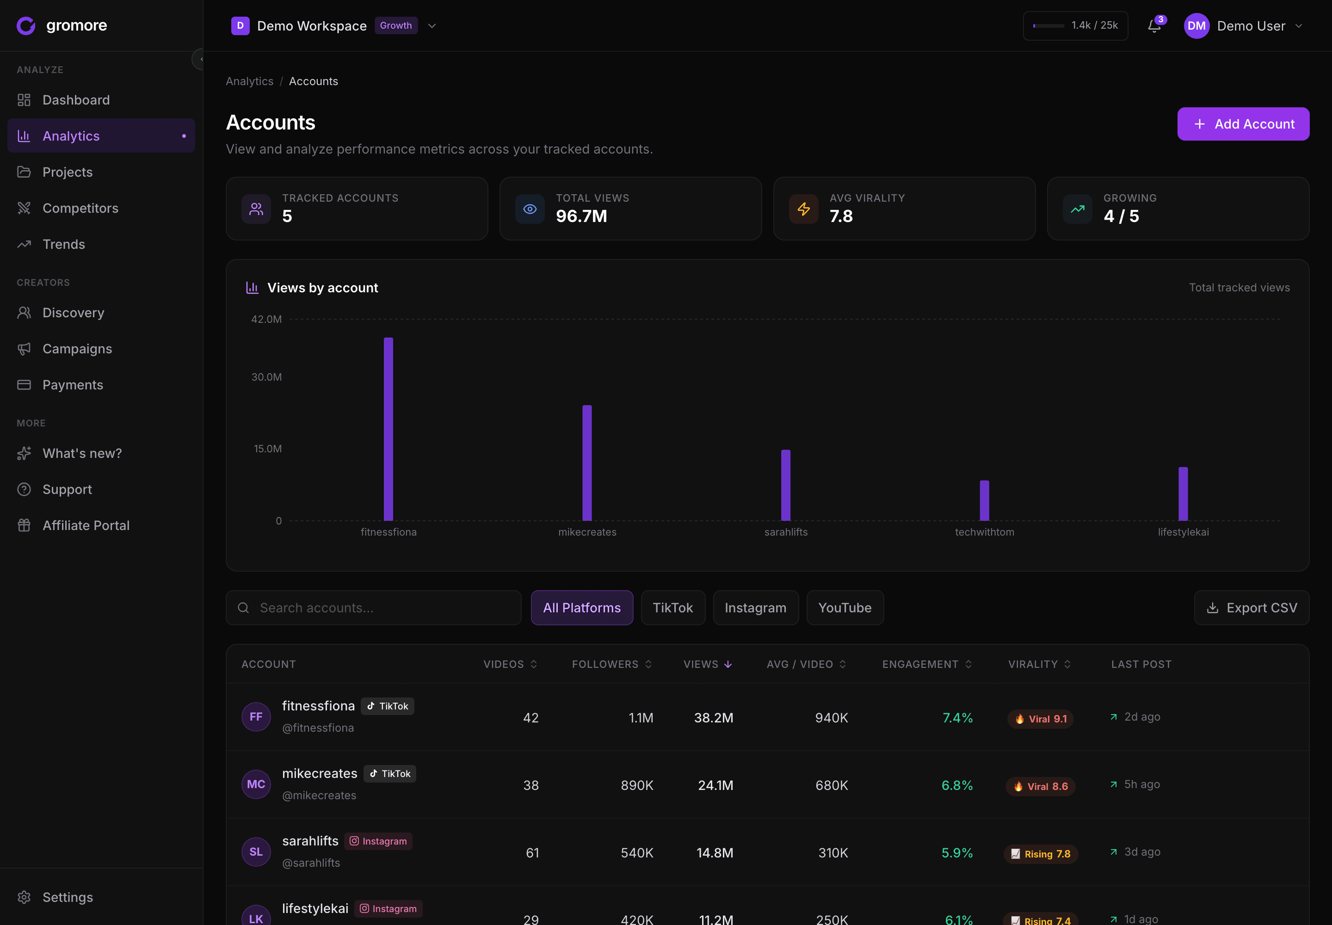The width and height of the screenshot is (1332, 925).
Task: Click the Growth plan badge
Action: (396, 25)
